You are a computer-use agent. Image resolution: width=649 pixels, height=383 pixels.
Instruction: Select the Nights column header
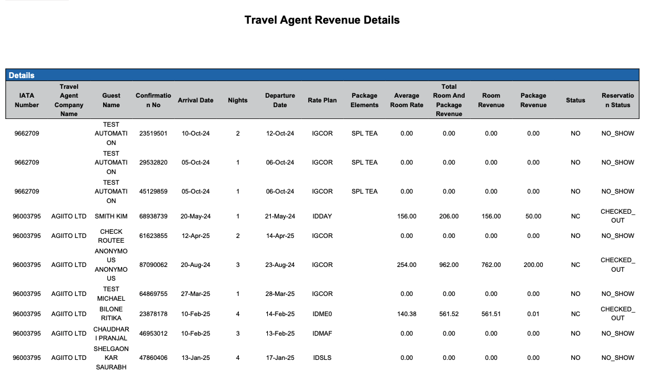point(238,100)
